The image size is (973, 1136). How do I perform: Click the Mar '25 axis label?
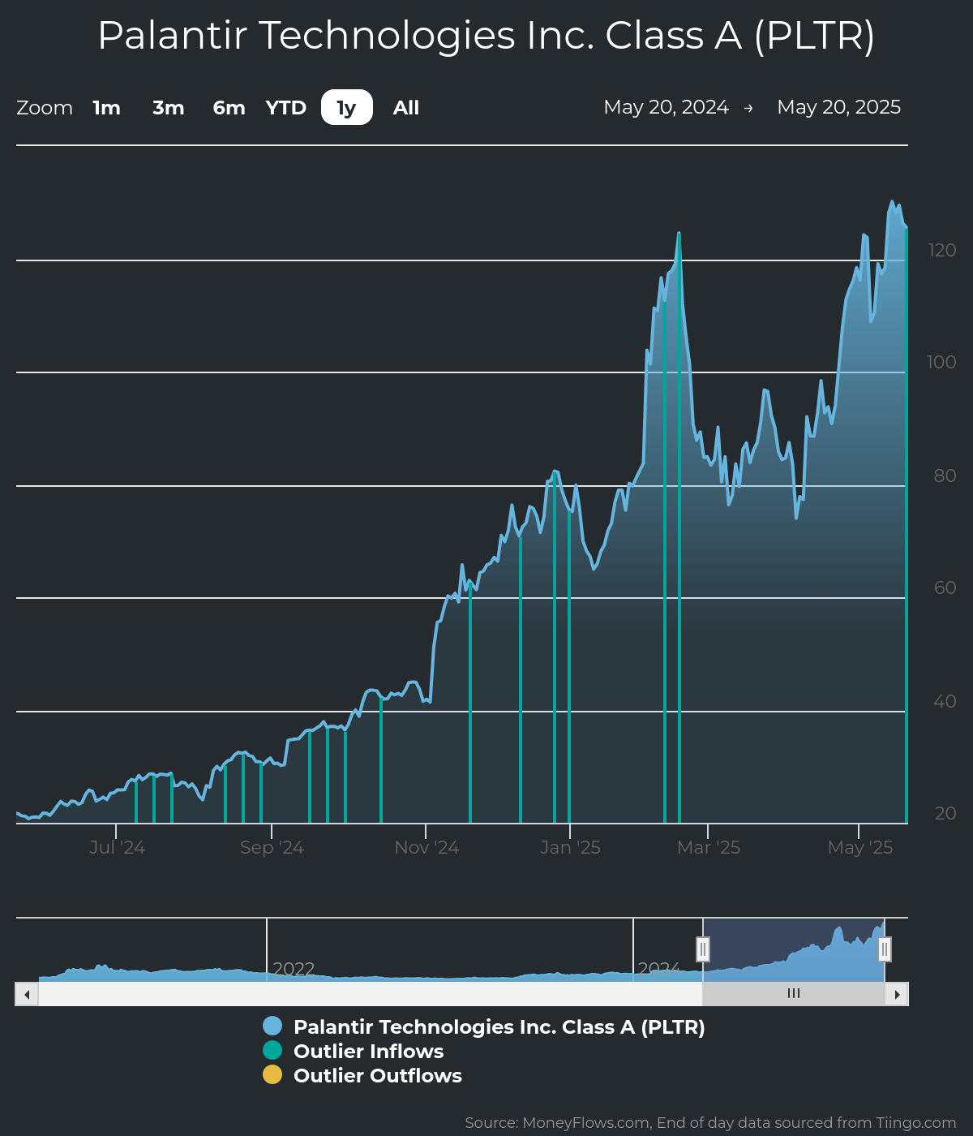pos(709,848)
